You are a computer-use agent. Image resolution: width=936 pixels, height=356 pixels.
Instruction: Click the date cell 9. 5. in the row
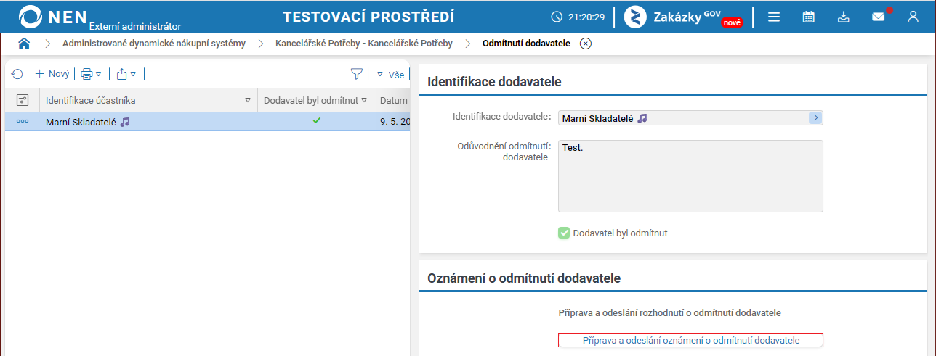395,122
